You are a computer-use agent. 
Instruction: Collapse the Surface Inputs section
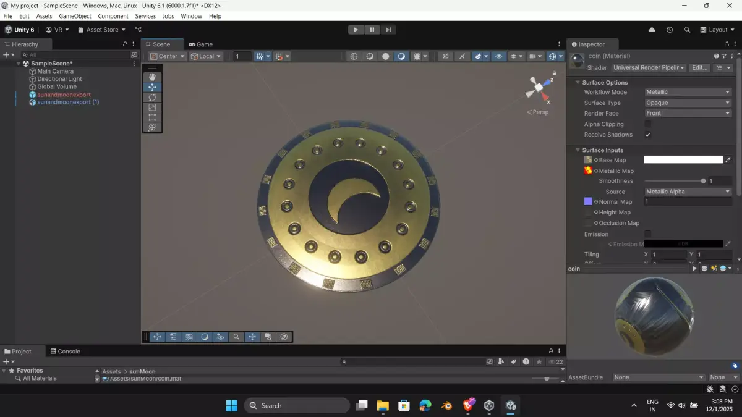pyautogui.click(x=578, y=150)
